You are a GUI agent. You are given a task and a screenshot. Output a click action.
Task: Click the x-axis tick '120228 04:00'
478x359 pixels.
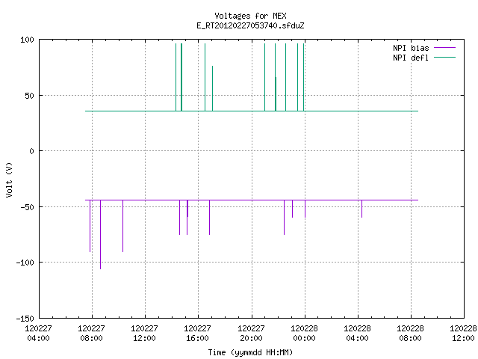[x=357, y=334]
